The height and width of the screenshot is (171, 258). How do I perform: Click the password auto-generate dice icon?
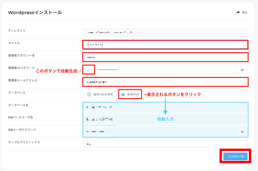coord(88,70)
